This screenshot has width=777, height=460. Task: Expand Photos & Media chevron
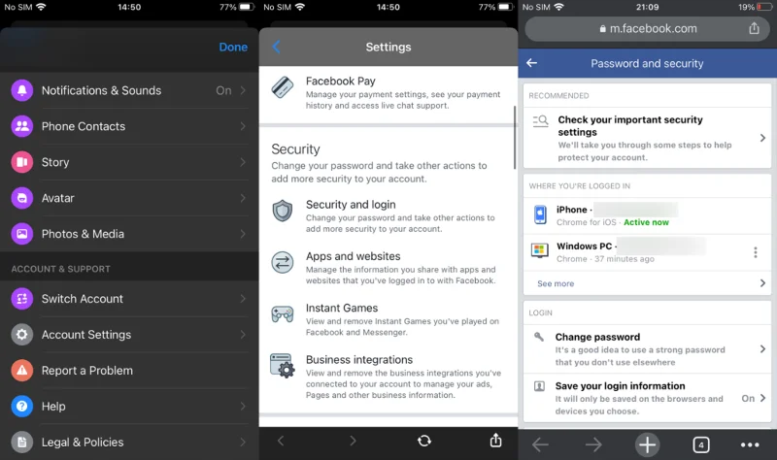(x=243, y=234)
